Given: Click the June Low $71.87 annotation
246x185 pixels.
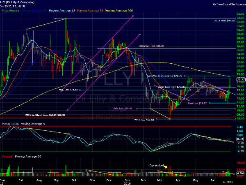Looking at the screenshot, I should tap(197, 103).
